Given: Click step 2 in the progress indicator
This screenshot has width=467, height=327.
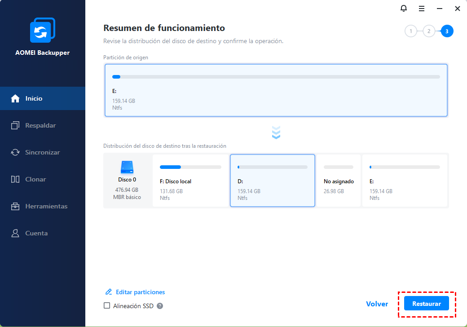Looking at the screenshot, I should pos(429,31).
